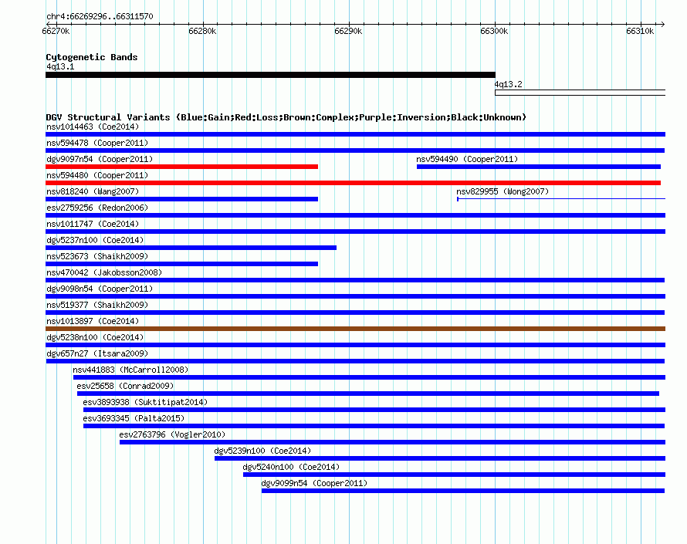The image size is (687, 544).
Task: Select the white 4q13.2 cytogenetic band
Action: click(580, 93)
